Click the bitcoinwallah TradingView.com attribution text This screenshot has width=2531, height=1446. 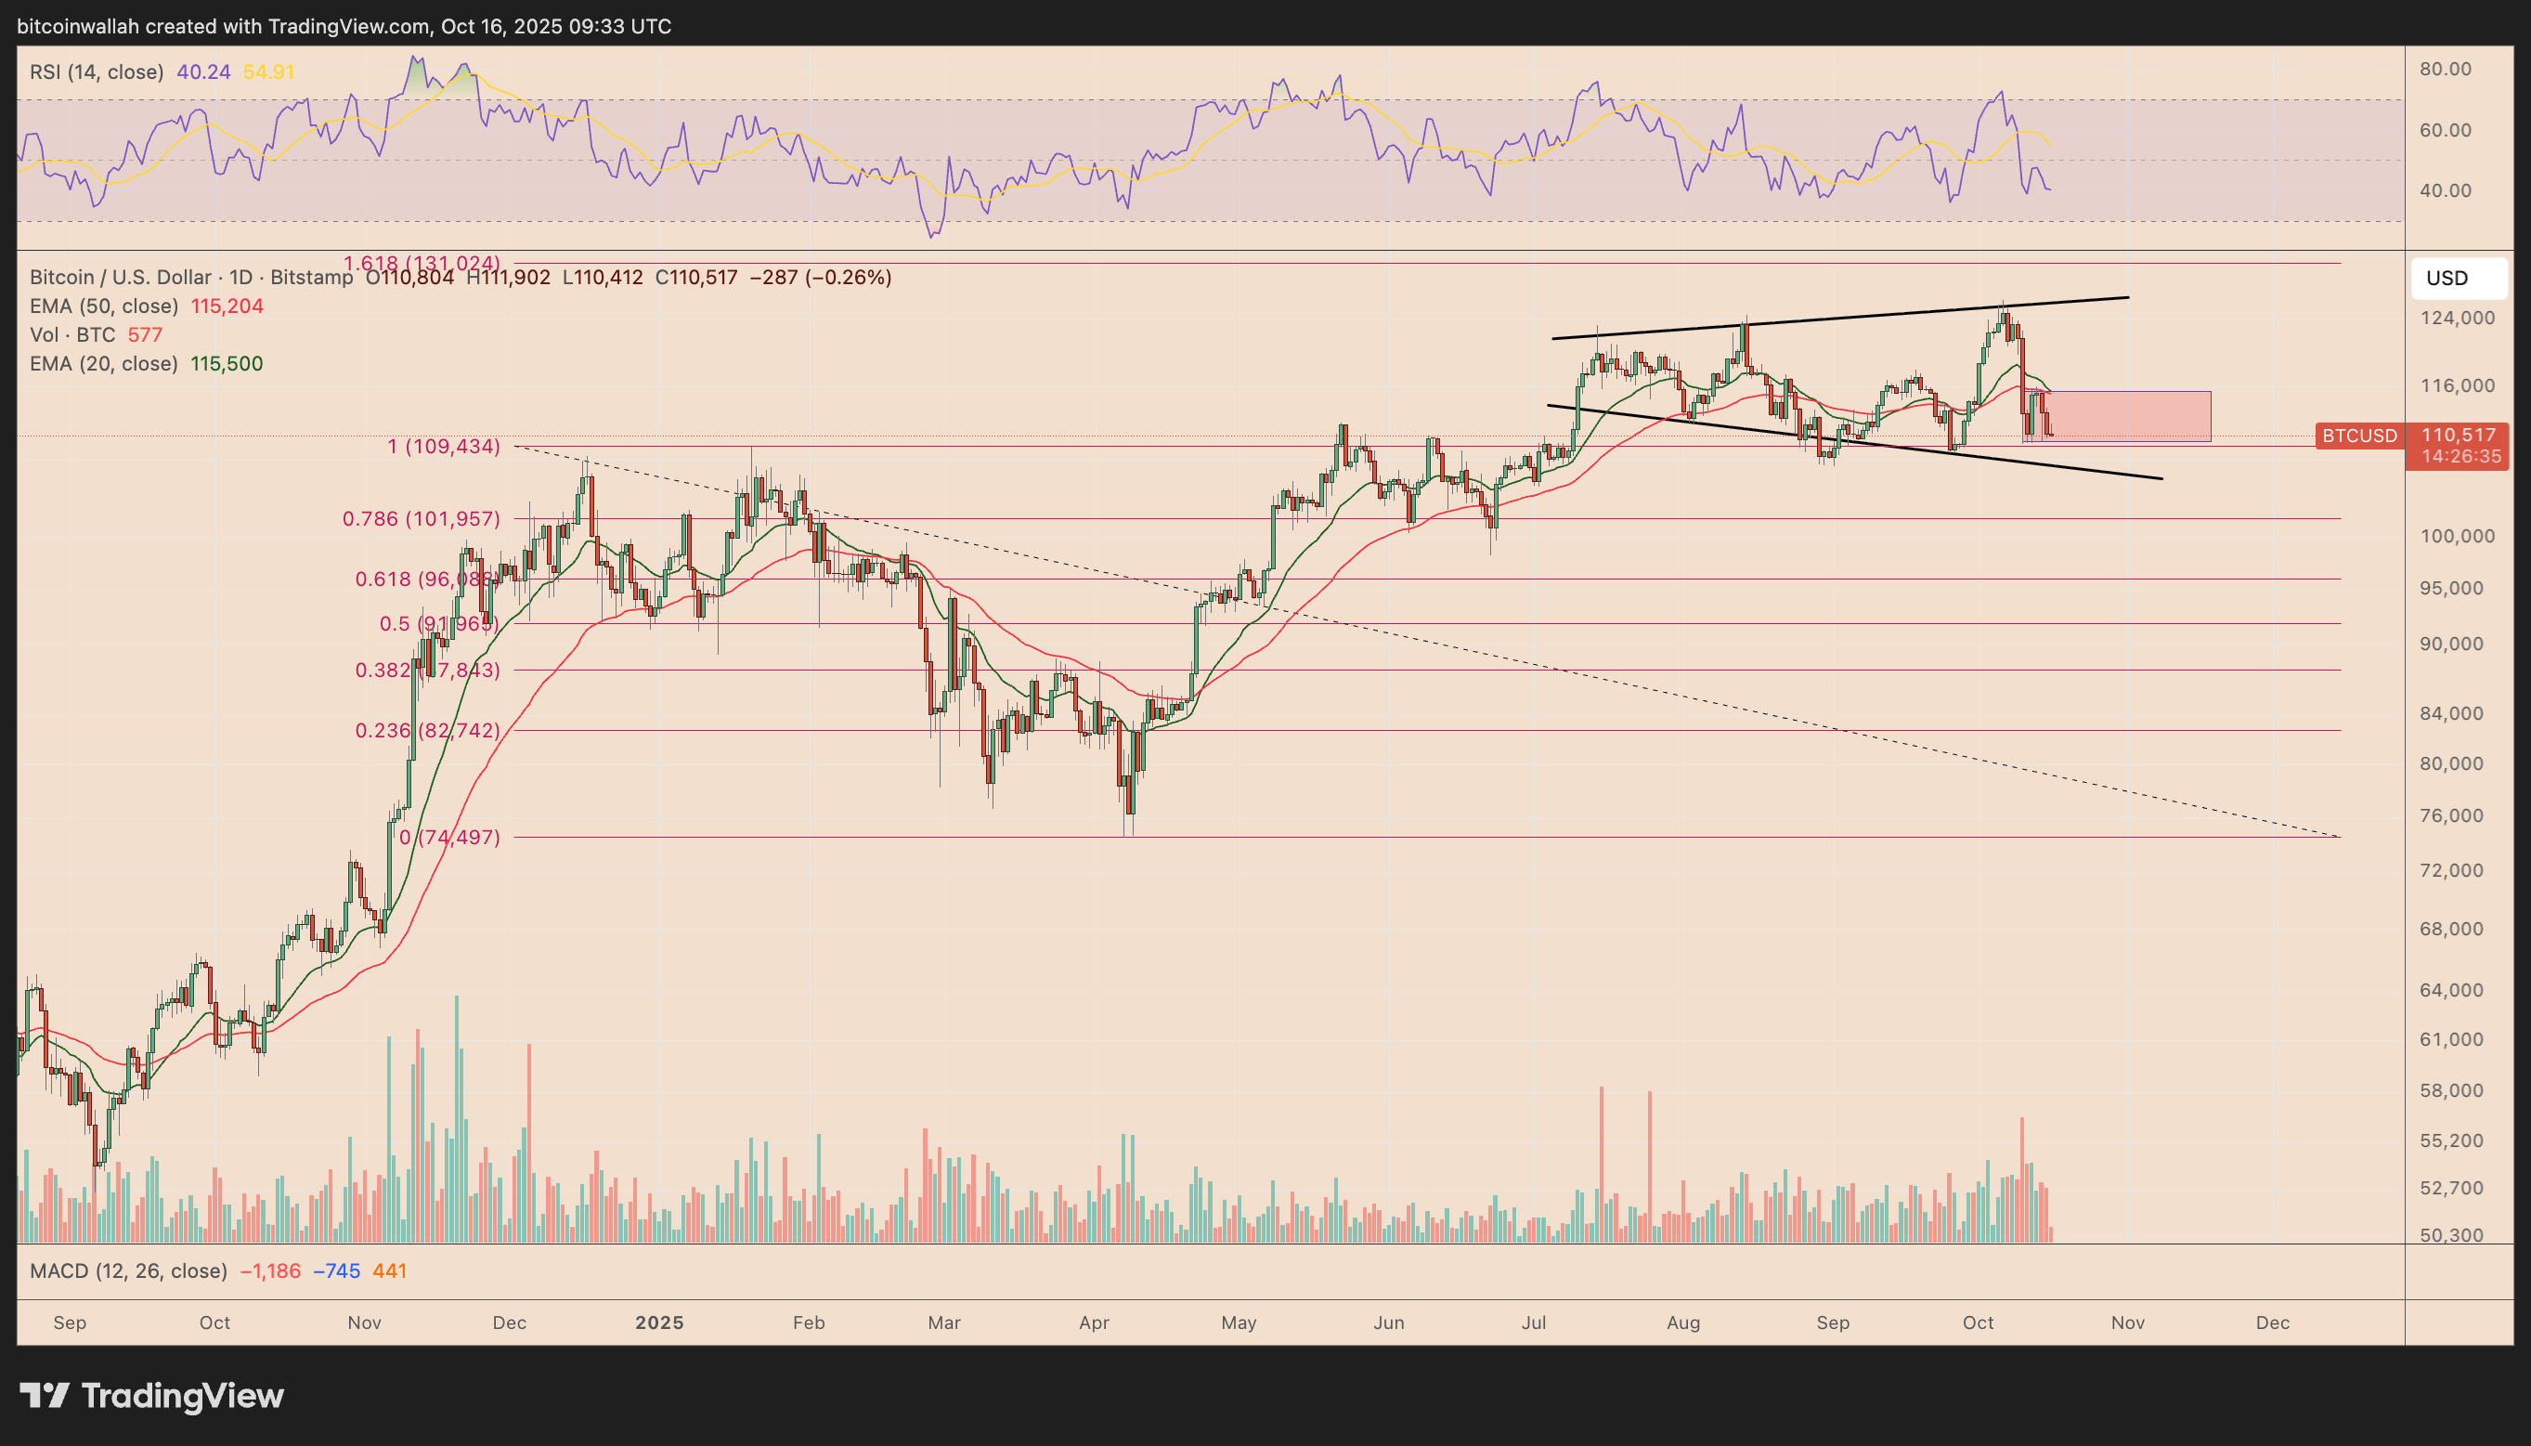344,27
